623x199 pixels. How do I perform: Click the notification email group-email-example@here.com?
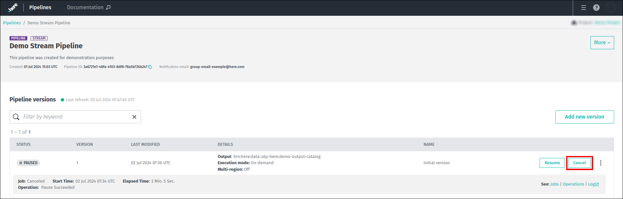pos(217,67)
